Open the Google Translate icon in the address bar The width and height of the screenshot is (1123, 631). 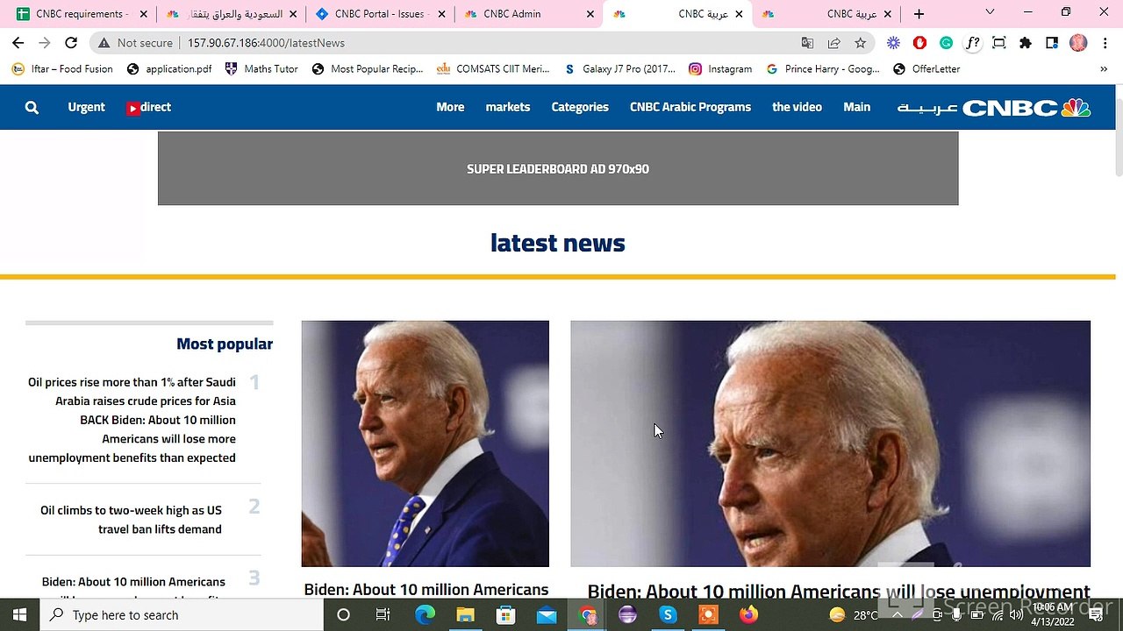807,43
